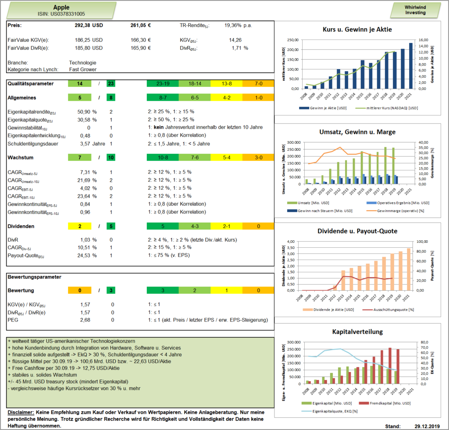Click legend entry Gewinnmarge (operativ) [%]

(x=396, y=211)
